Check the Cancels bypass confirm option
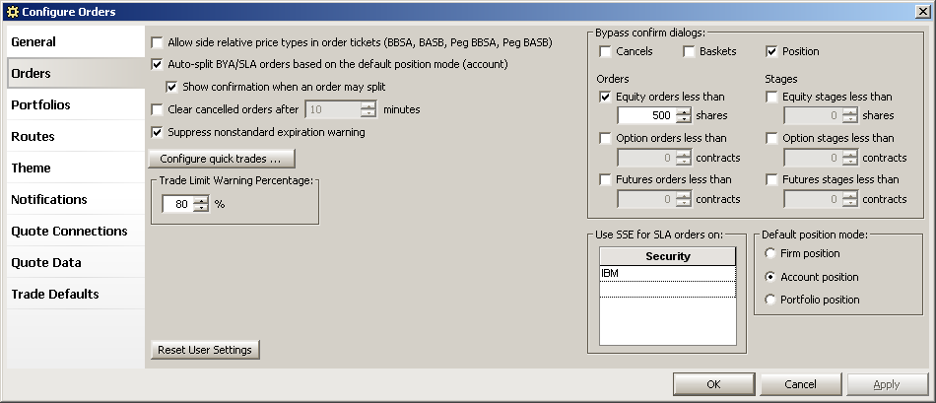 click(x=605, y=51)
